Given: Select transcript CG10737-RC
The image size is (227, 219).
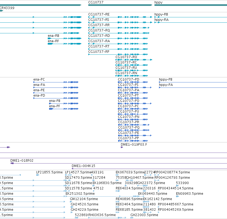Looking at the screenshot, I should [126, 62].
